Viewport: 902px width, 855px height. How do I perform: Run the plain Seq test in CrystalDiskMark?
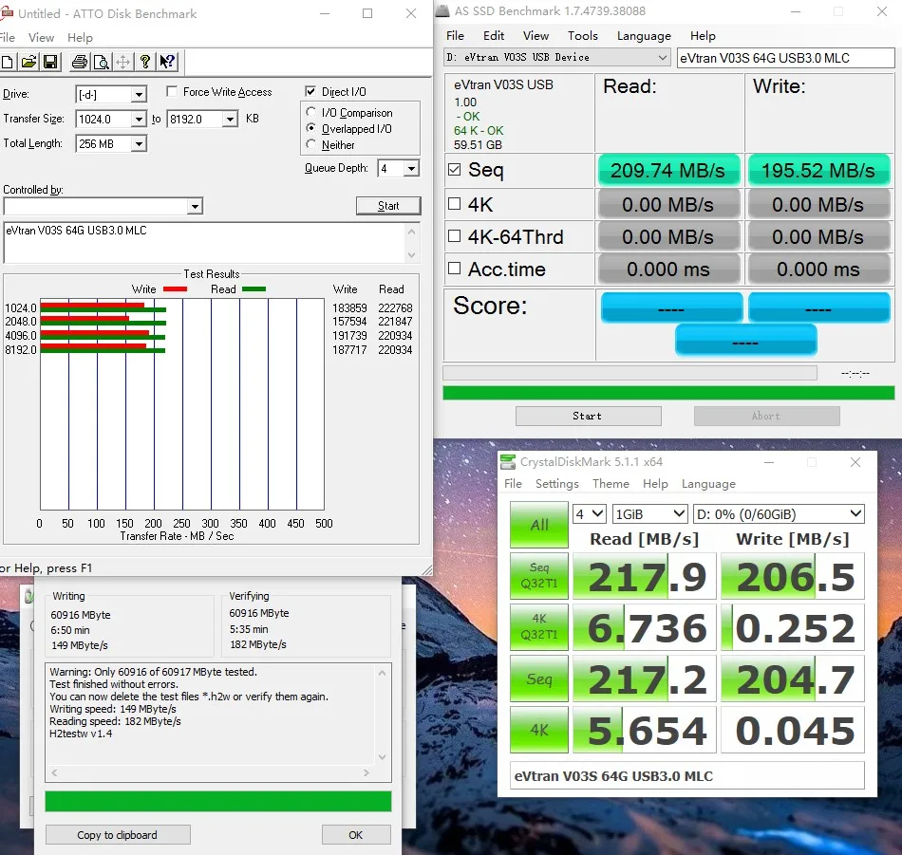point(539,678)
